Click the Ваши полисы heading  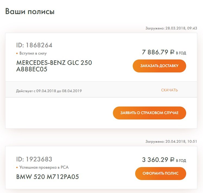point(30,12)
